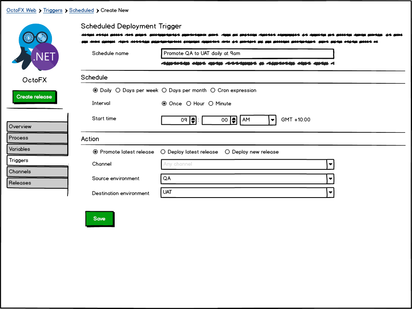Viewport: 412px width, 309px height.
Task: Set interval to Hour
Action: pyautogui.click(x=189, y=104)
